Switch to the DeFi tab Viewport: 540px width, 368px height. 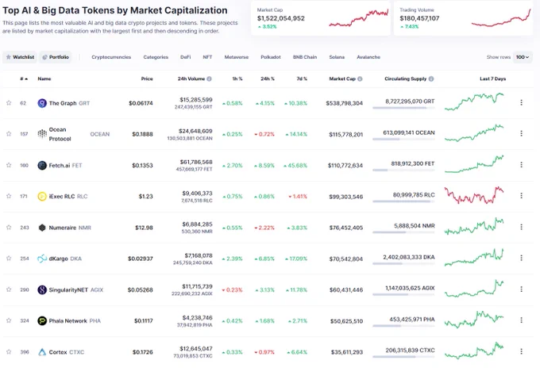186,57
